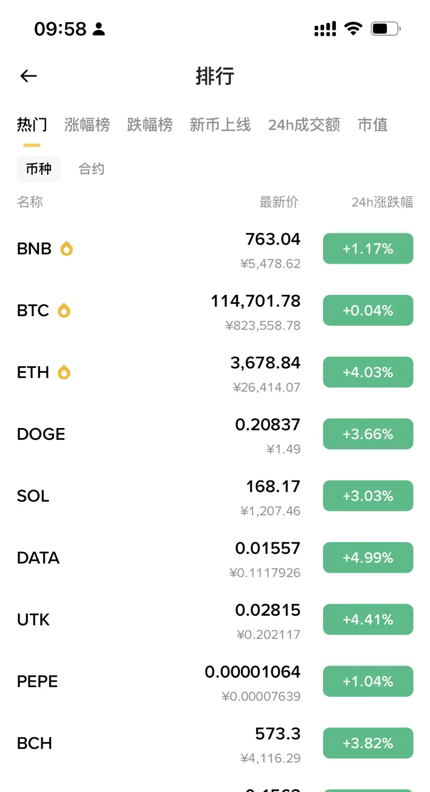The image size is (430, 792).
Task: Tap the Wi-Fi icon in status bar
Action: (x=353, y=29)
